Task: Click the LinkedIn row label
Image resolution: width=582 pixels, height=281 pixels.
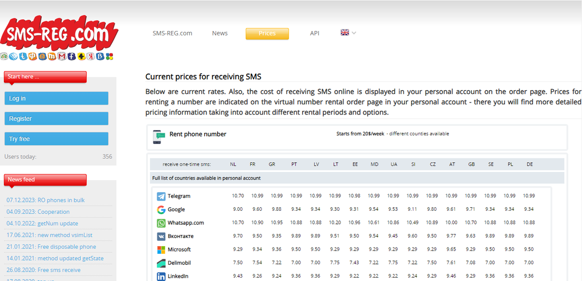Action: 178,276
